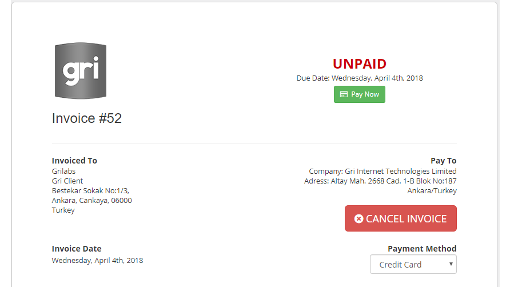510x287 pixels.
Task: Click the Altay Mah. address line
Action: [380, 181]
